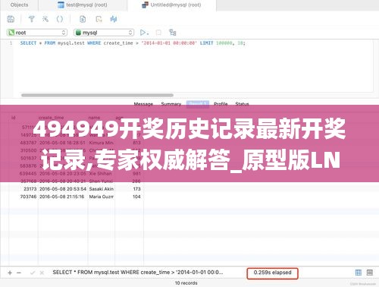The height and width of the screenshot is (287, 379).
Task: Click the chart icon in toolbar
Action: click(x=114, y=19)
